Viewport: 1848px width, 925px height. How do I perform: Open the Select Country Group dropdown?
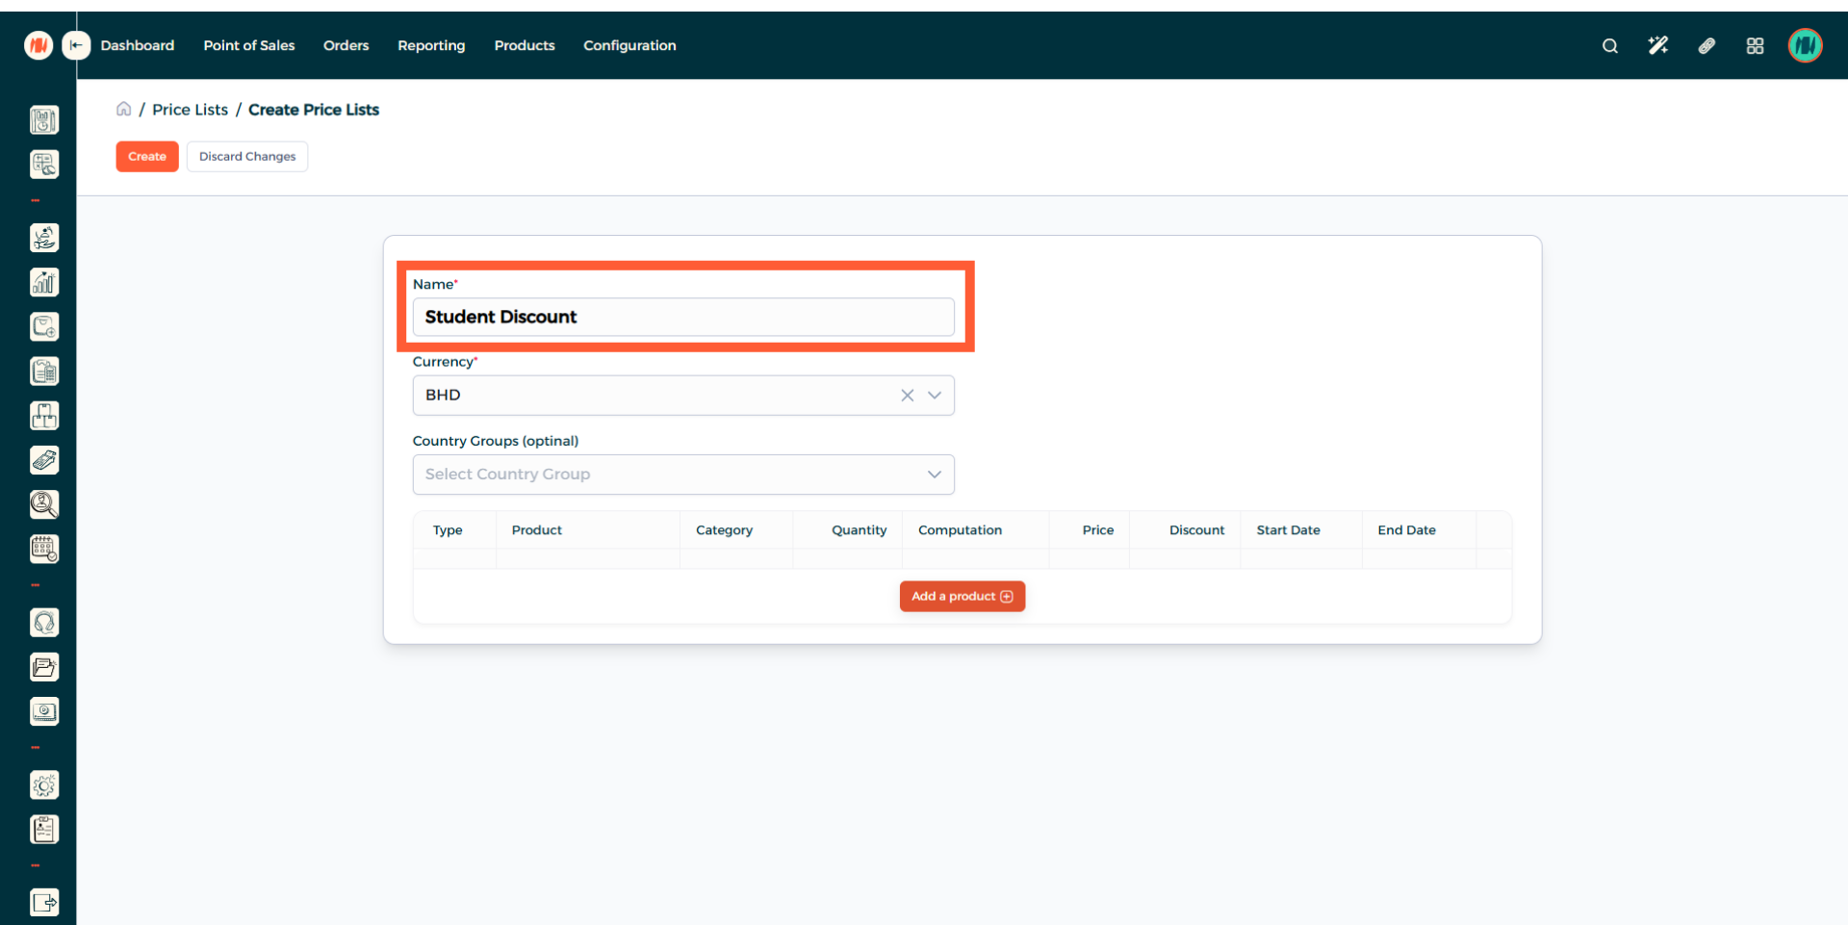coord(682,475)
